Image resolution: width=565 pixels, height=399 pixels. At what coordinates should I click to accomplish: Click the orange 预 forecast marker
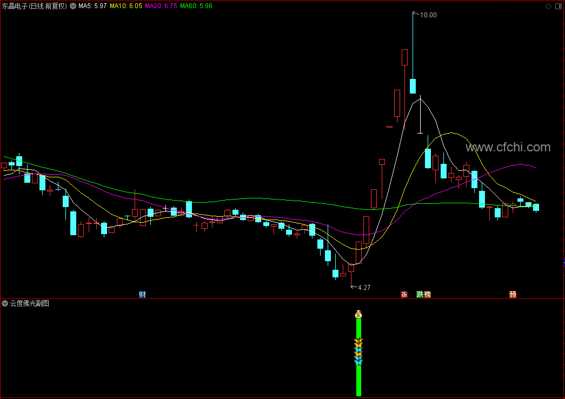(513, 295)
